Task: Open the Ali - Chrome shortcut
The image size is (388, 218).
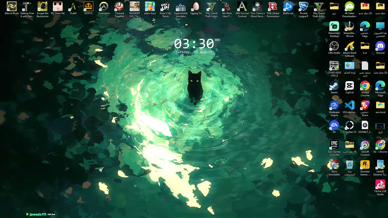Action: click(x=380, y=147)
